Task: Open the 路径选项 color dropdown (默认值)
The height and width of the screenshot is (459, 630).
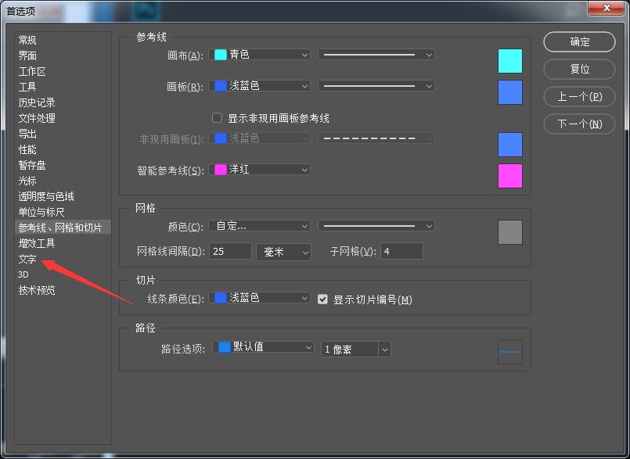Action: pyautogui.click(x=263, y=347)
